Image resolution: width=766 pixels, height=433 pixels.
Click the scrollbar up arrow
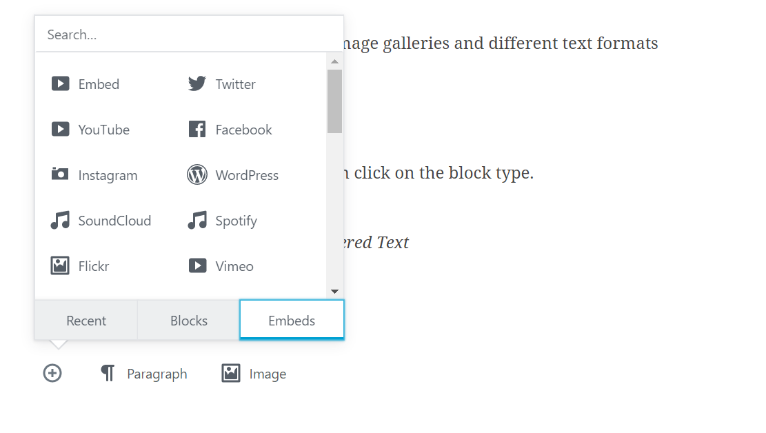point(334,61)
